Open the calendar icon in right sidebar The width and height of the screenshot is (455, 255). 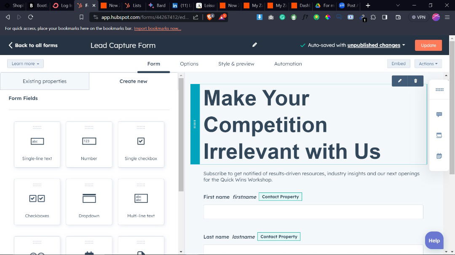point(439,156)
